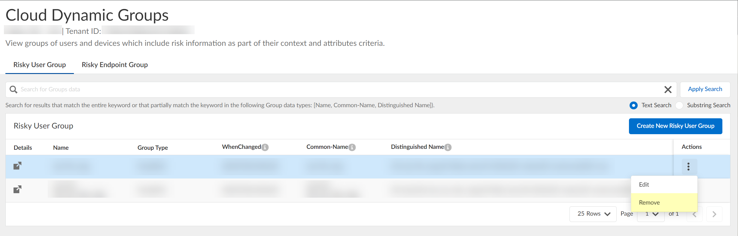Image resolution: width=738 pixels, height=236 pixels.
Task: Show WhenChanged column info tooltip
Action: pos(265,147)
